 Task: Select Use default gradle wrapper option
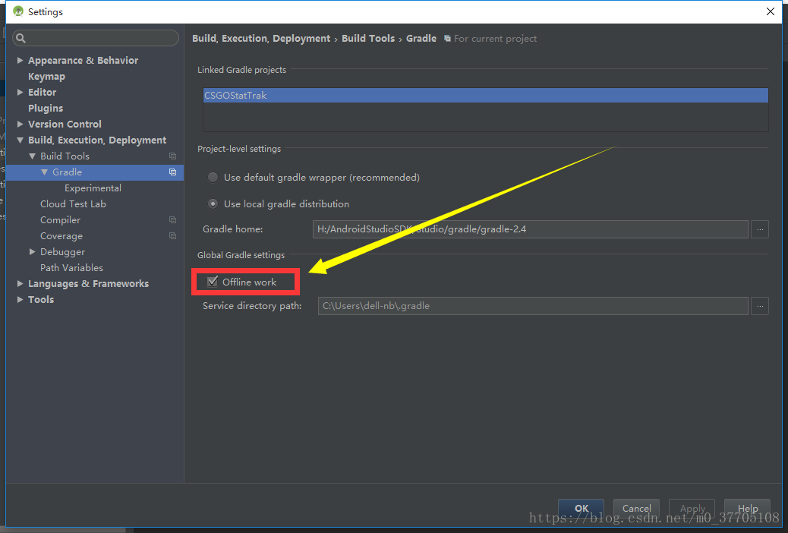click(213, 178)
